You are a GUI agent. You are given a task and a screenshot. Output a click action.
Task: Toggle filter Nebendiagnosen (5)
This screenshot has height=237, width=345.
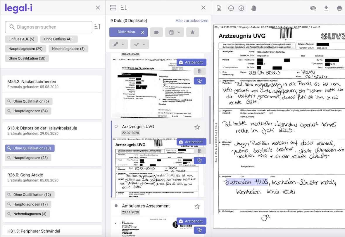click(68, 49)
